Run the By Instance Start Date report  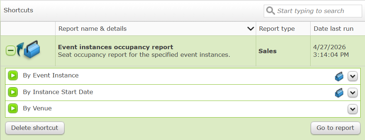[x=13, y=92]
